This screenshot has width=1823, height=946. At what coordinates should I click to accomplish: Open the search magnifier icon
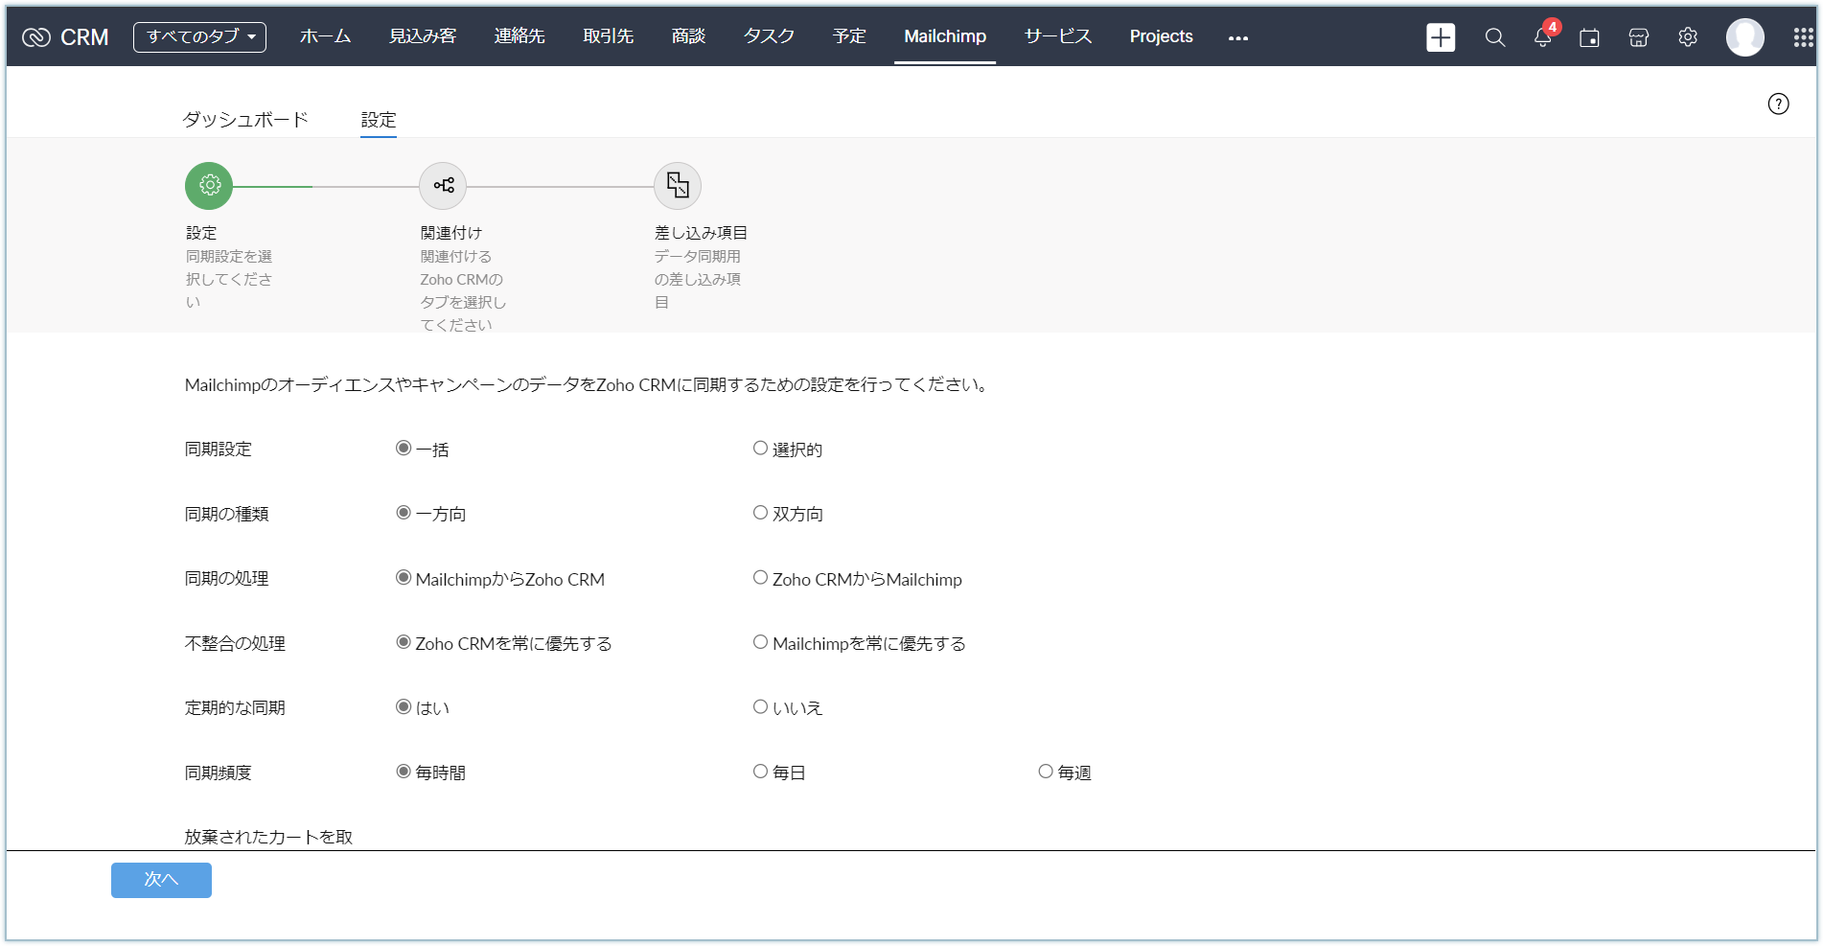click(x=1494, y=37)
